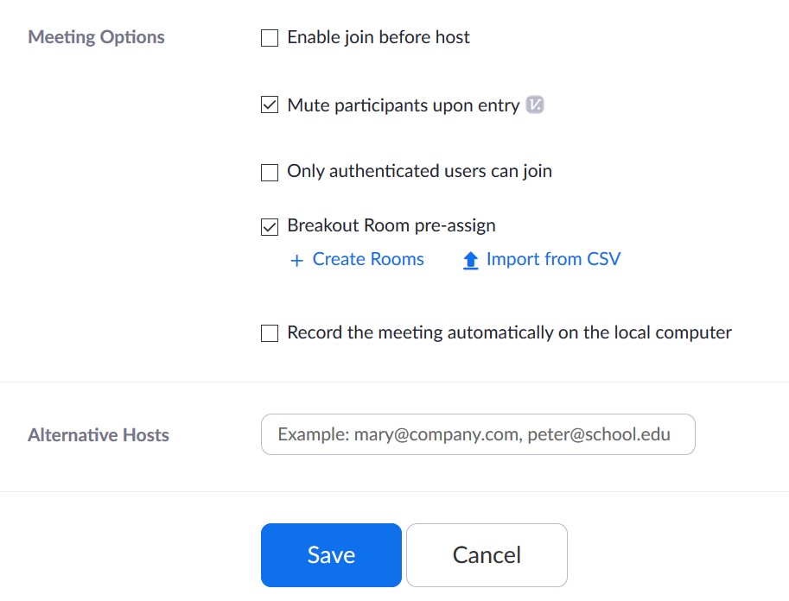Click the Meeting Options section heading

[x=96, y=37]
